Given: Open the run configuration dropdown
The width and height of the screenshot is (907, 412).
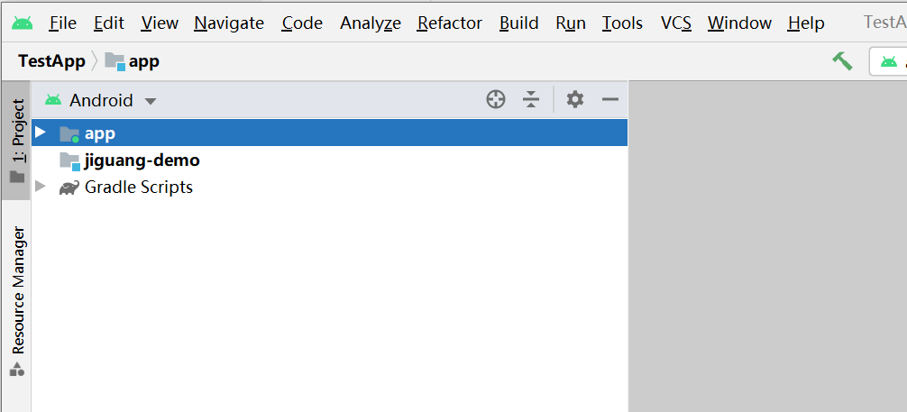Looking at the screenshot, I should click(x=888, y=61).
